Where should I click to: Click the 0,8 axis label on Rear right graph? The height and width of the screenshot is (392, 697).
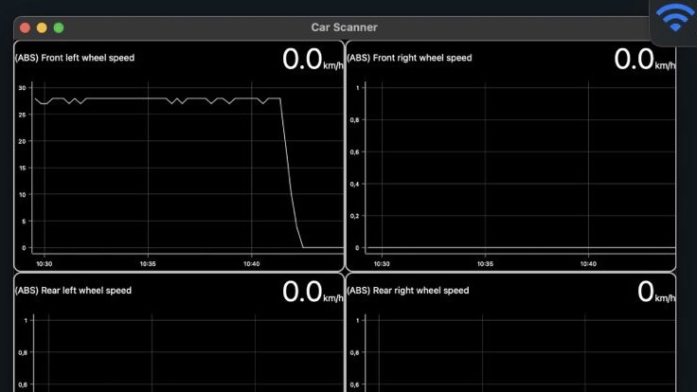[x=354, y=353]
